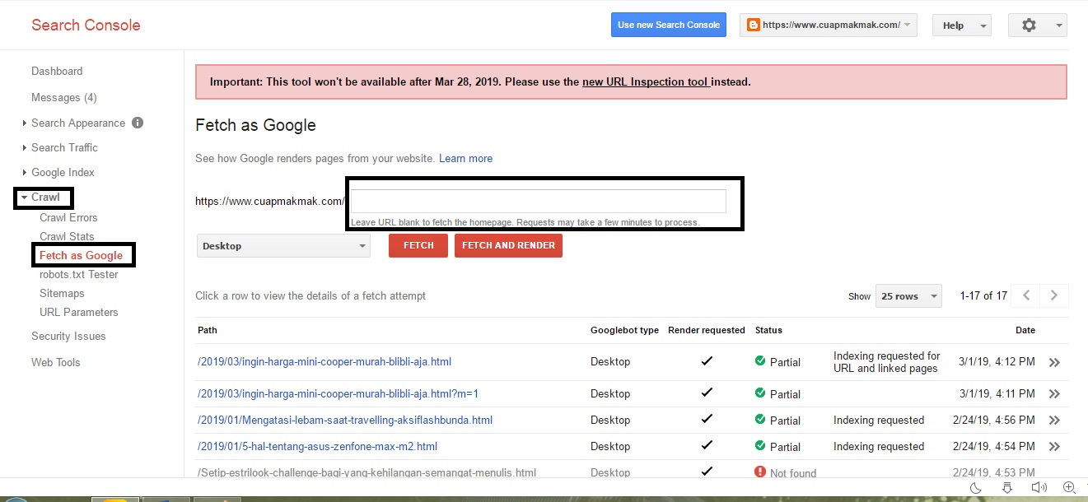Click the Status column header
The width and height of the screenshot is (1088, 502).
tap(768, 330)
